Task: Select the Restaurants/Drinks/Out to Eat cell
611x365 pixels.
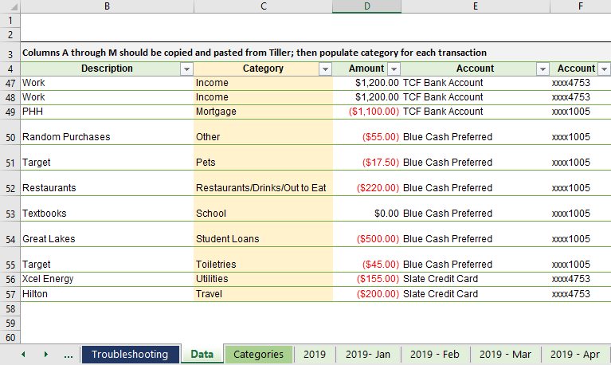Action: (x=263, y=183)
